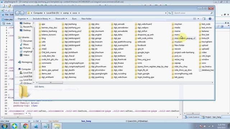
Task: Select the facebook folder
Action: 140,46
